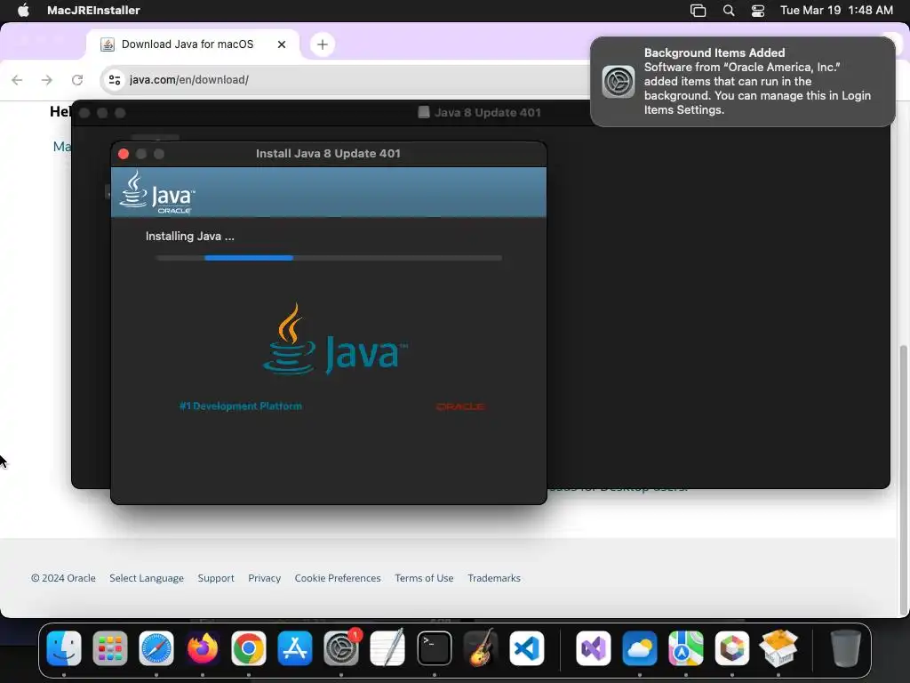Launch Firefox from the Dock
The image size is (910, 683).
(x=202, y=648)
